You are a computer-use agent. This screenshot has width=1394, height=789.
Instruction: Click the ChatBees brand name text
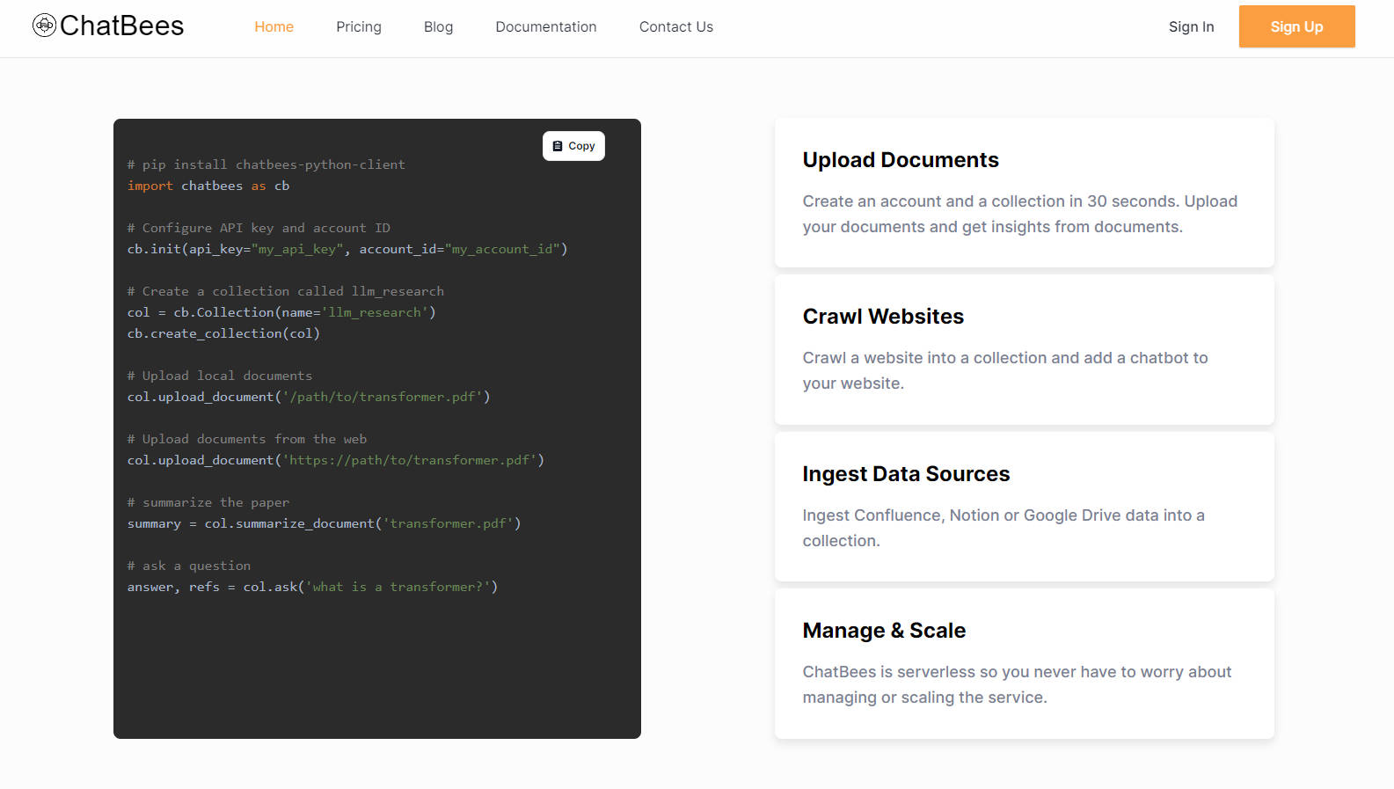click(121, 26)
